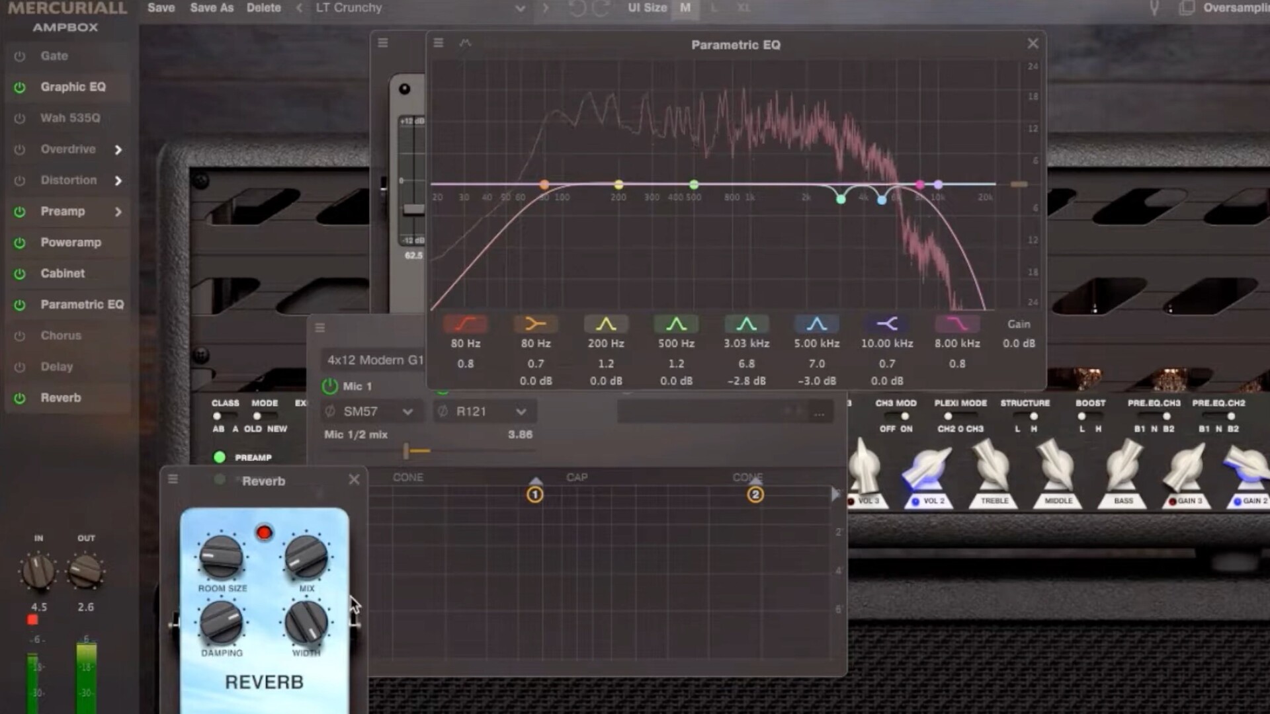Image resolution: width=1270 pixels, height=714 pixels.
Task: Click the Parametric EQ output gain handle
Action: click(1019, 184)
